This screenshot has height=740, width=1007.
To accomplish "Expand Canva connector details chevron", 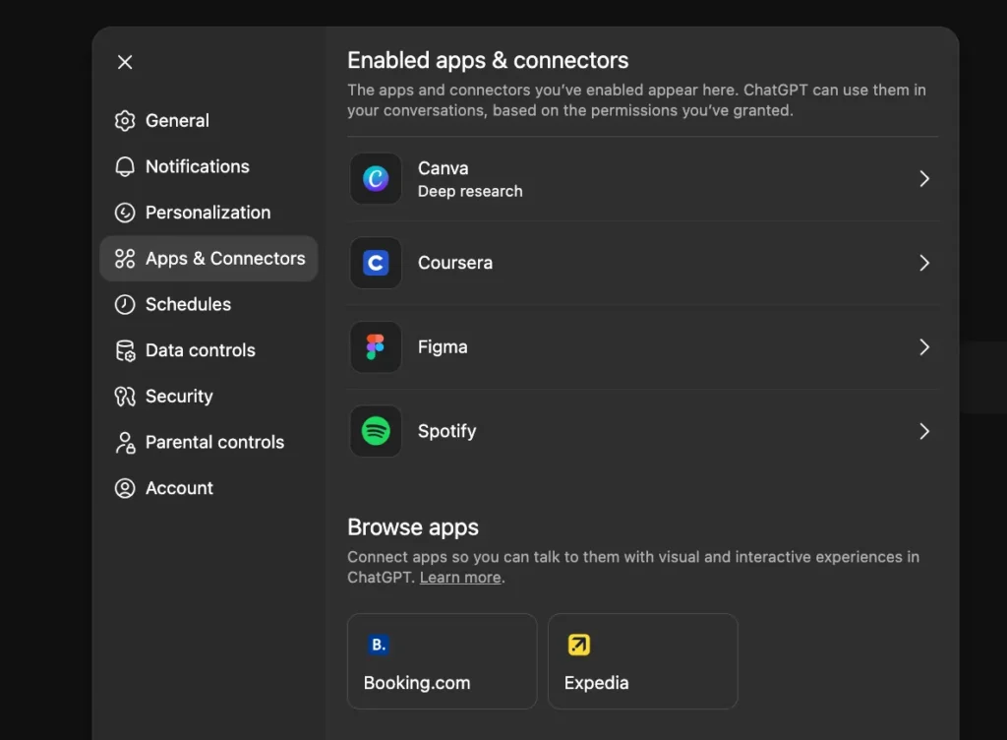I will pos(923,179).
